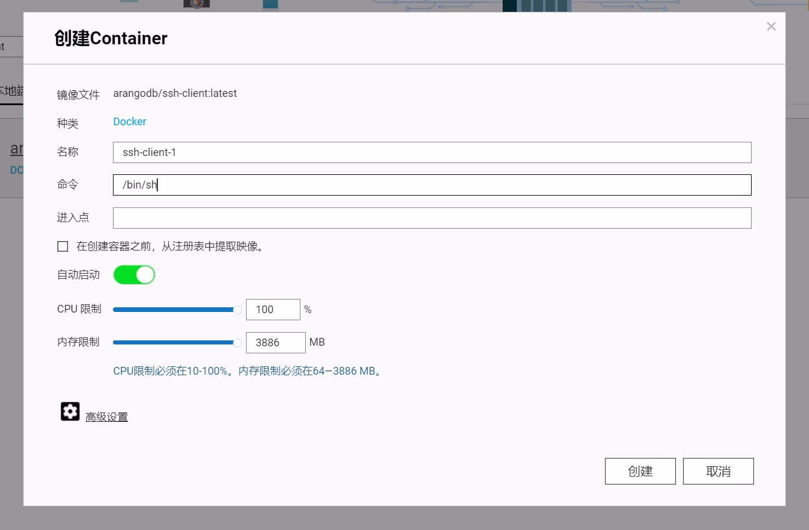809x530 pixels.
Task: Open the Docker type link
Action: tap(130, 122)
